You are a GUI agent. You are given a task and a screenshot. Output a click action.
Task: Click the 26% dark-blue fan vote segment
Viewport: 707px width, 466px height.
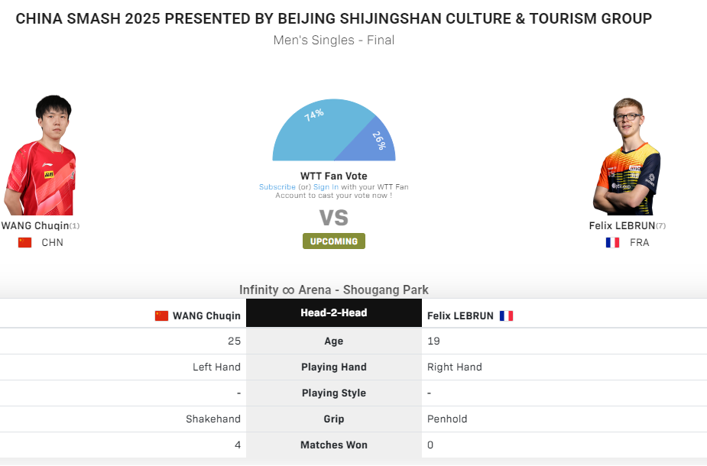tap(378, 144)
